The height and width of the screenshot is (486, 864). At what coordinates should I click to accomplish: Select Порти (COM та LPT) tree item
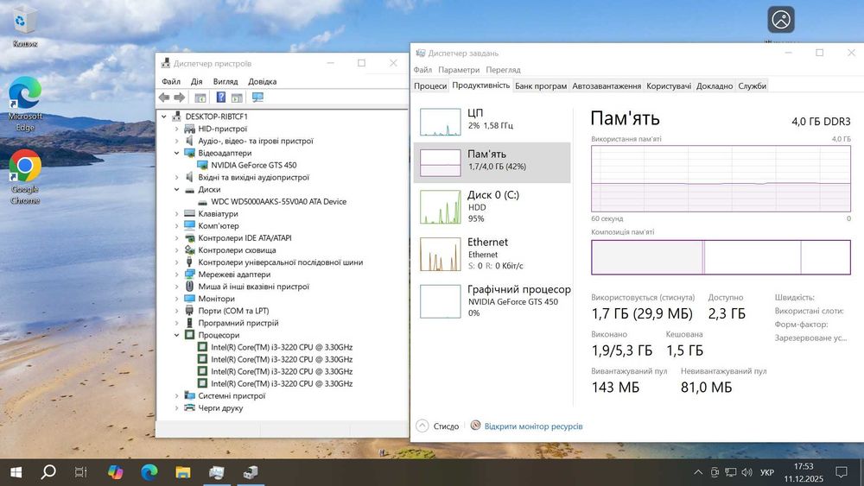tap(233, 311)
